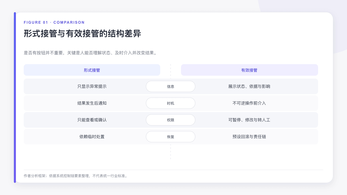The image size is (347, 195).
Task: Click the text 依赖临时处置
Action: [92, 137]
